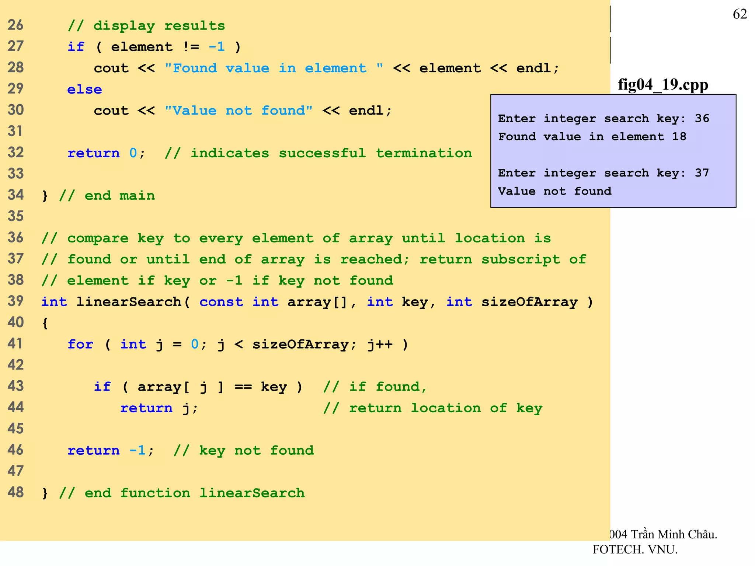Click the '// key not found' comment on line 46
This screenshot has height=566, width=755.
point(244,451)
